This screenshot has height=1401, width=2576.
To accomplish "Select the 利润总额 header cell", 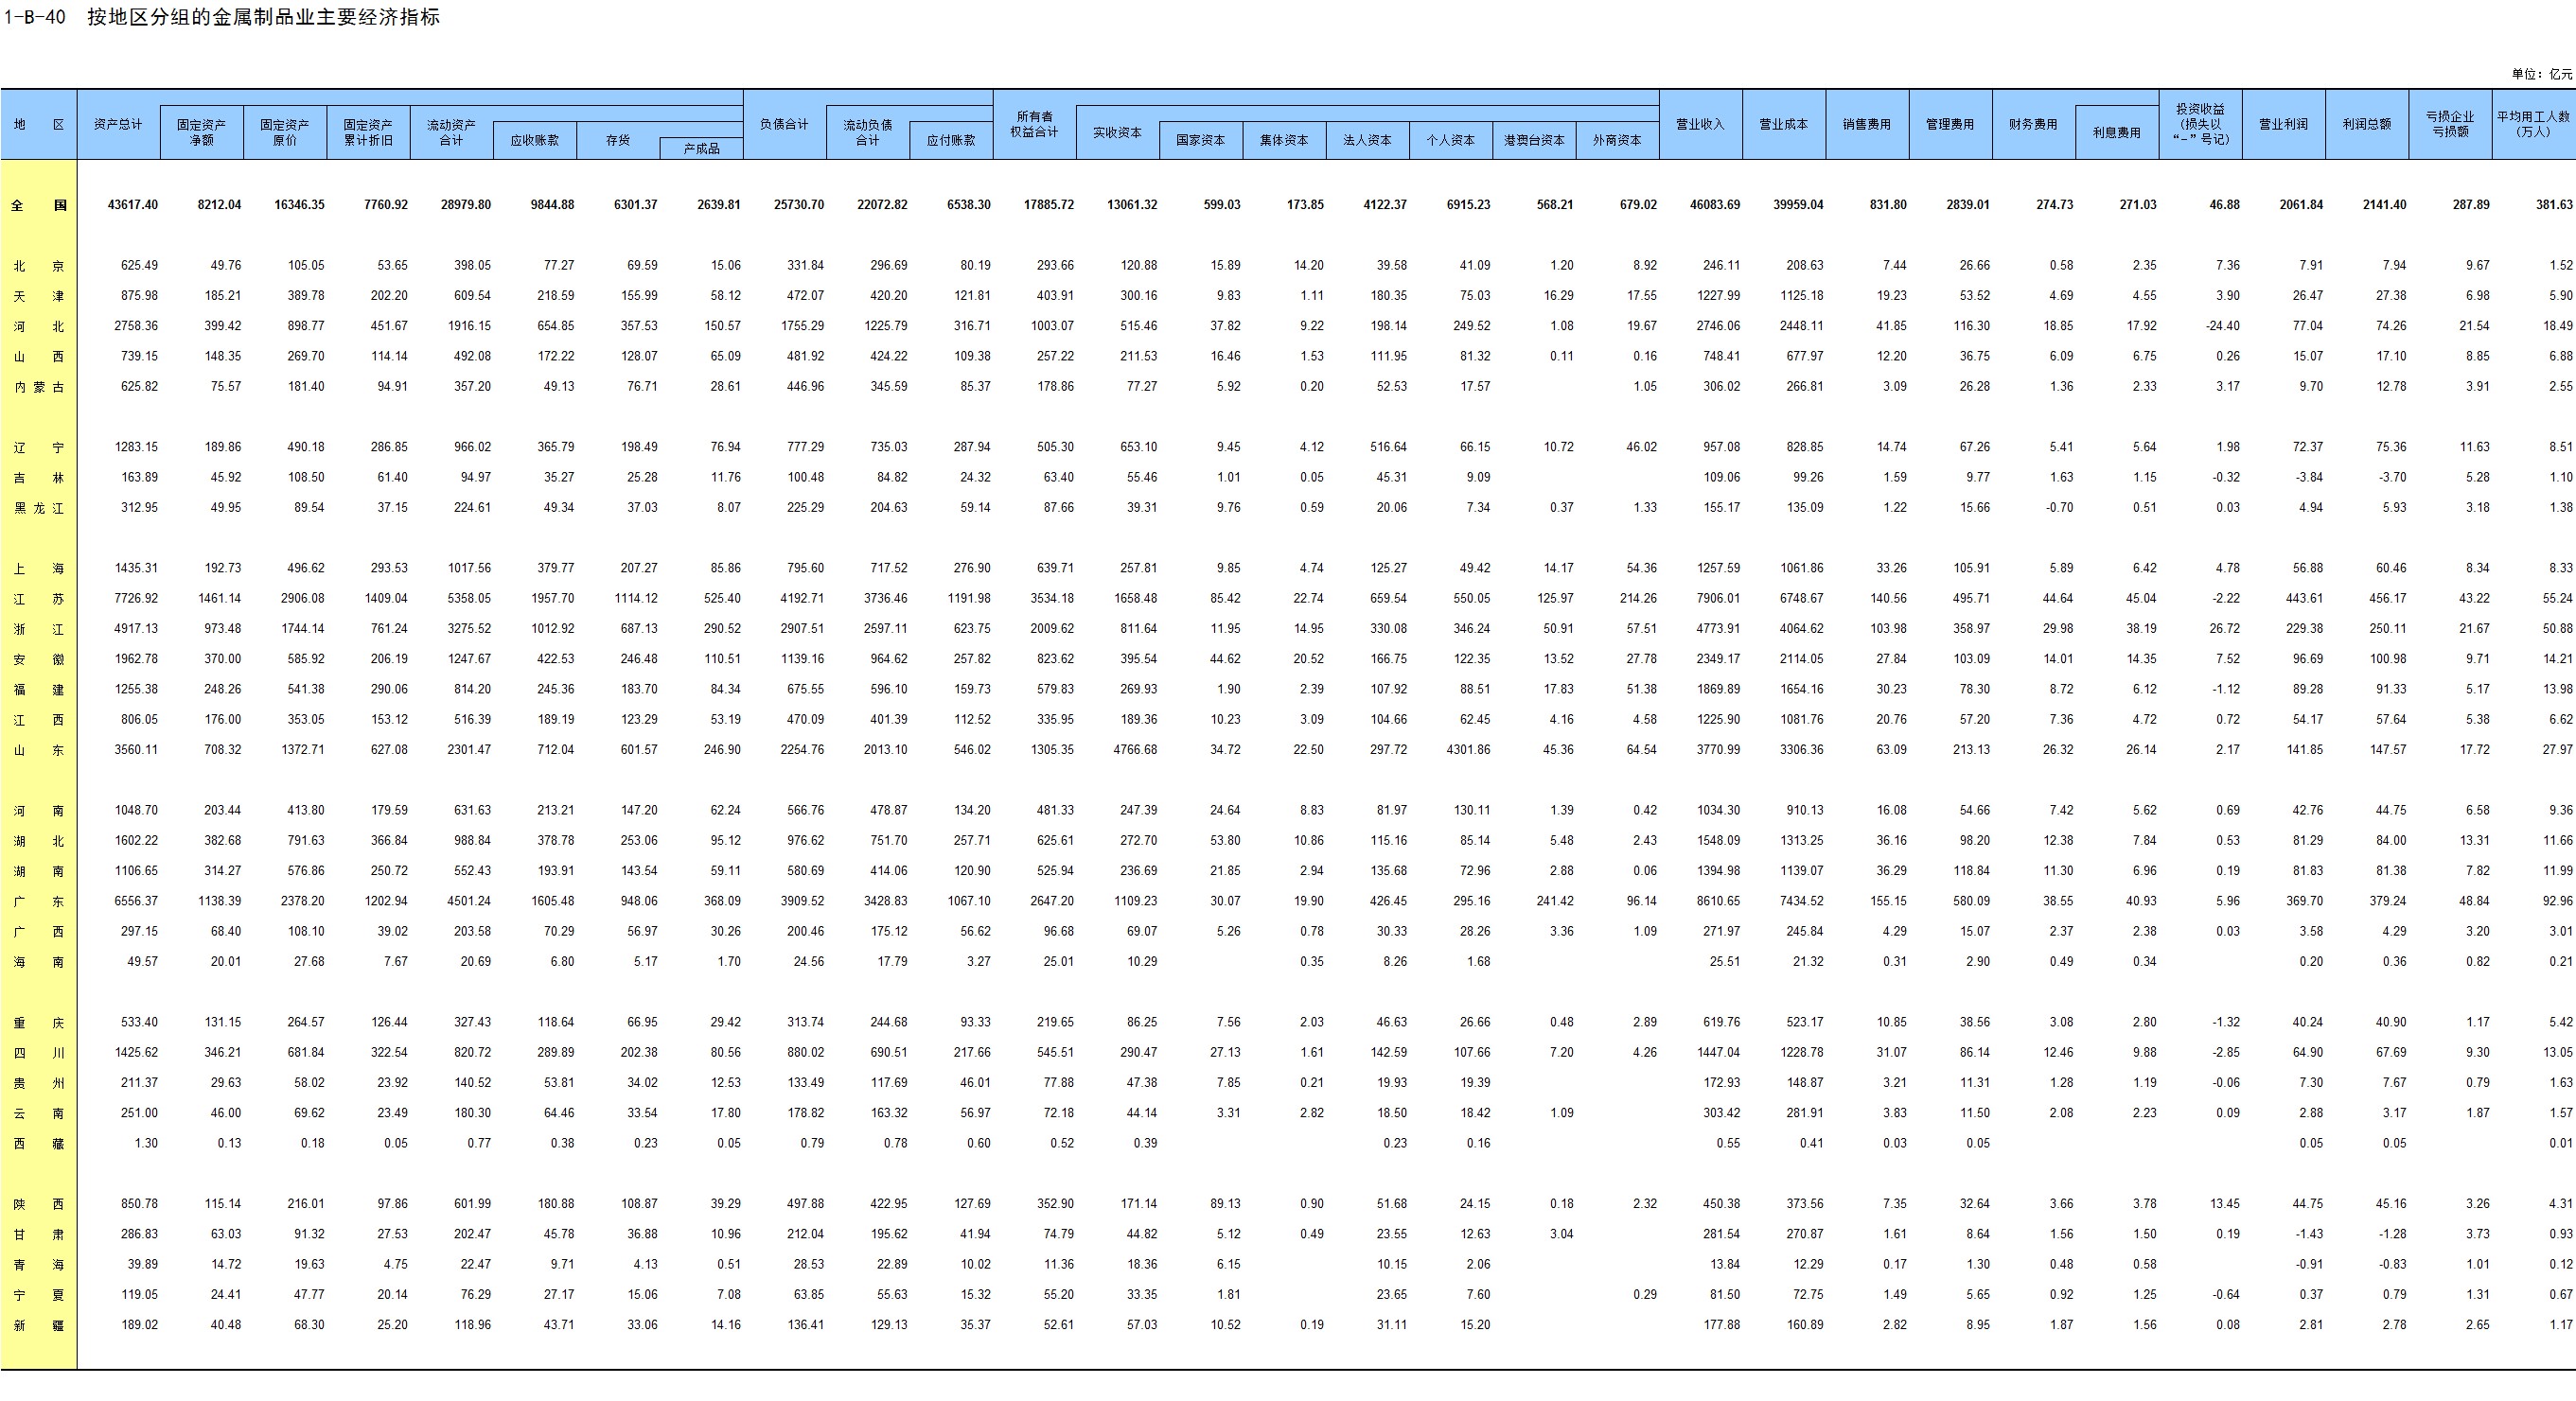I will click(2366, 125).
